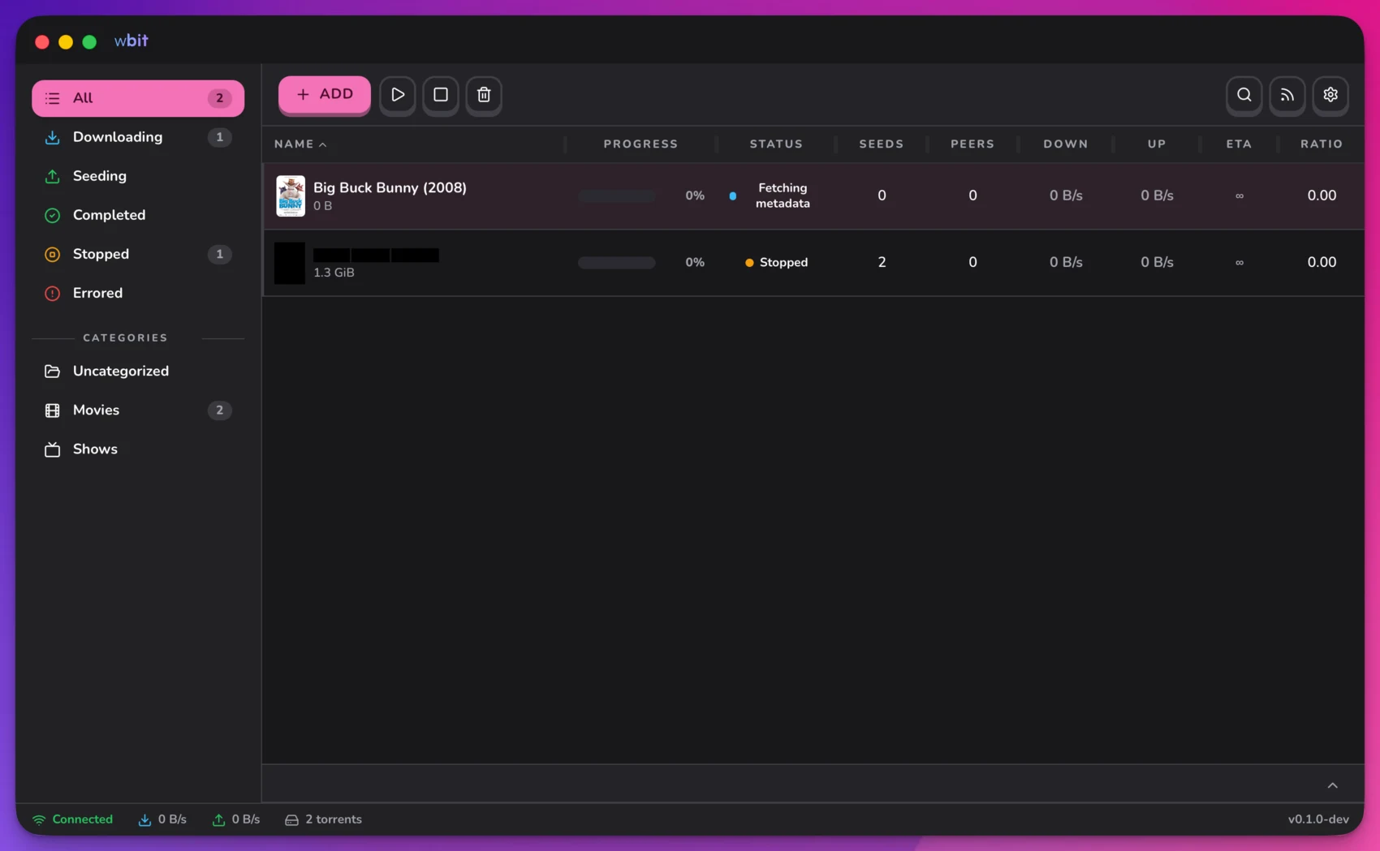
Task: Open RSS feeds icon
Action: [1287, 95]
